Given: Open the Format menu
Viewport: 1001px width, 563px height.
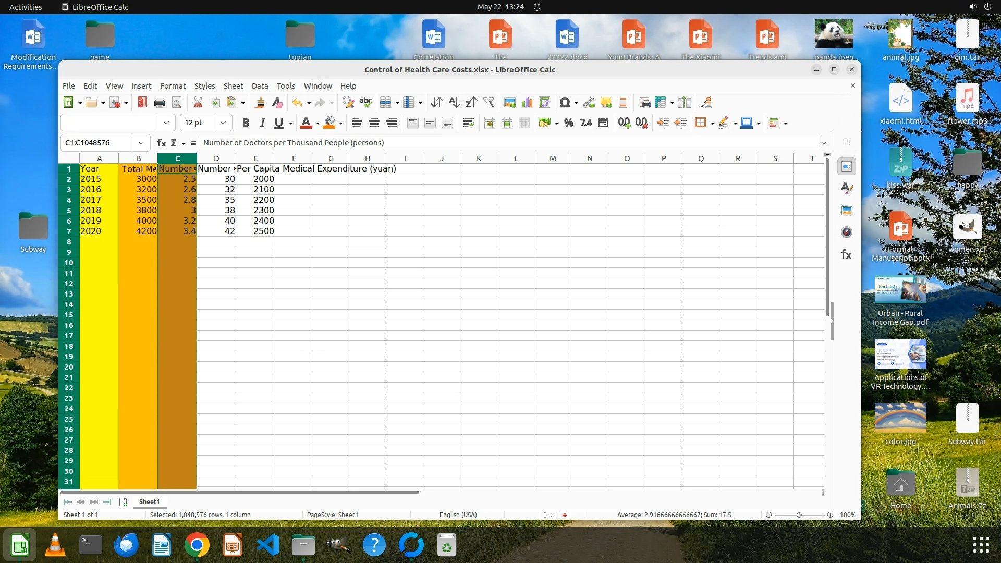Looking at the screenshot, I should (173, 86).
